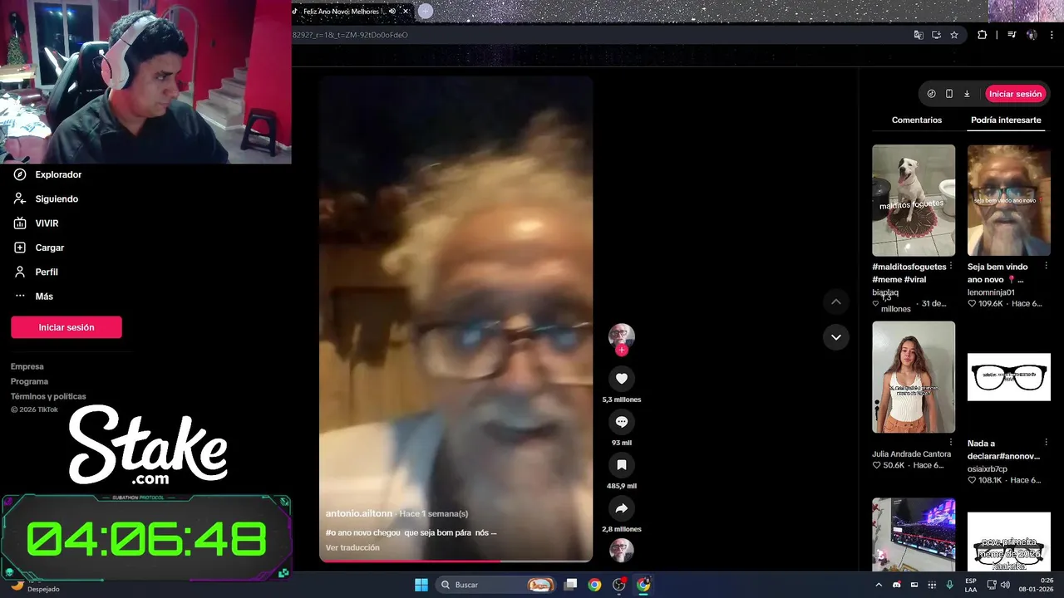Open the creator's avatar above like button
Screen dimensions: 1064x598
(x=621, y=336)
